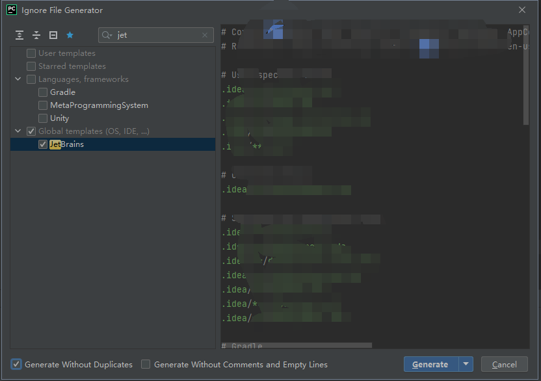Click the blue star favorites icon

point(70,35)
